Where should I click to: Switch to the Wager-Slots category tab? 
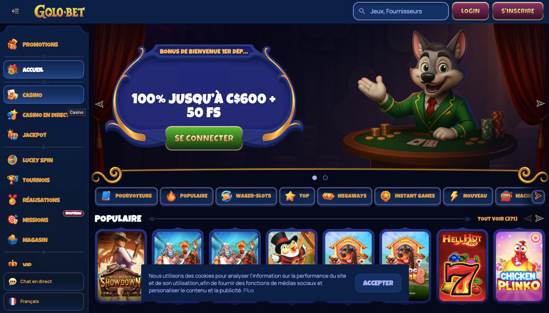tap(246, 196)
